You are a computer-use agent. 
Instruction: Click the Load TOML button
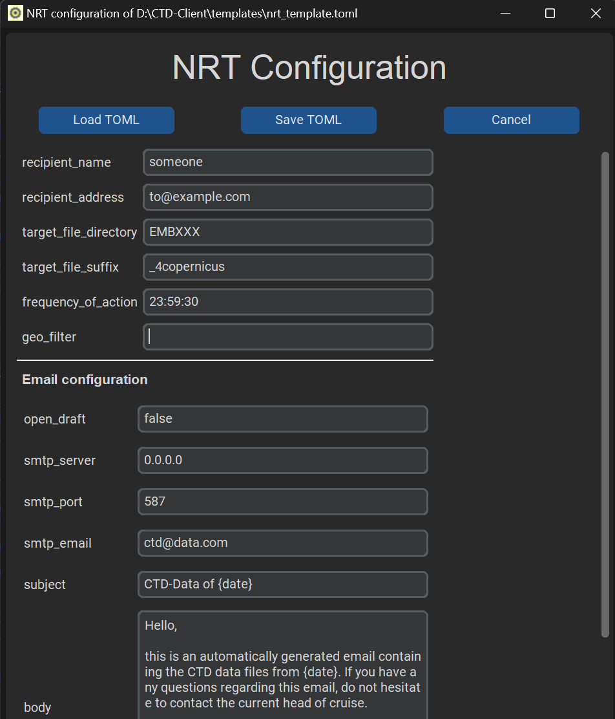click(106, 120)
